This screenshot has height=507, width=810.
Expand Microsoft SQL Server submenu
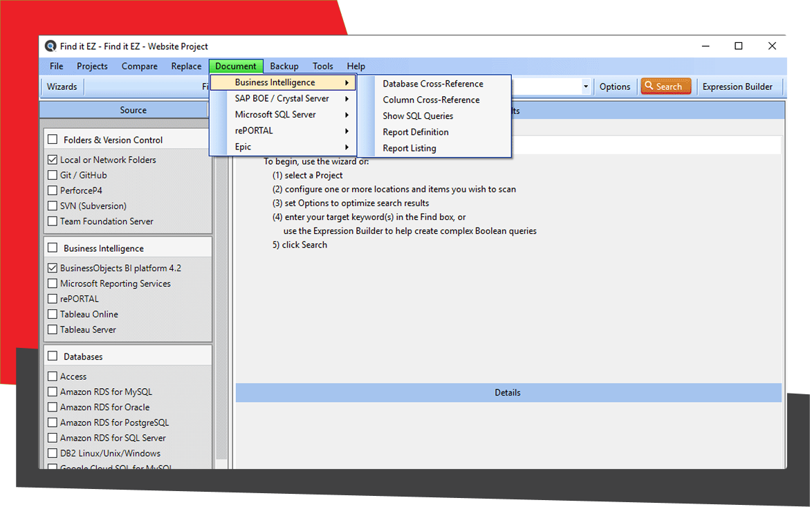(283, 115)
